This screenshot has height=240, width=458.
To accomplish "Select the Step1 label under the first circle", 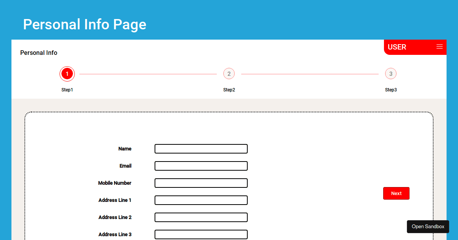I will (67, 90).
